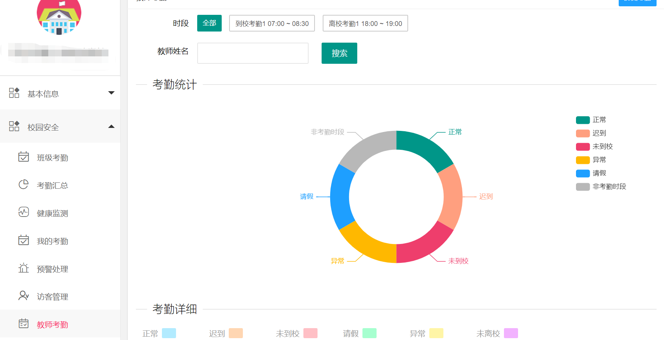Open the 健康监测 menu link
The image size is (664, 340).
point(52,213)
